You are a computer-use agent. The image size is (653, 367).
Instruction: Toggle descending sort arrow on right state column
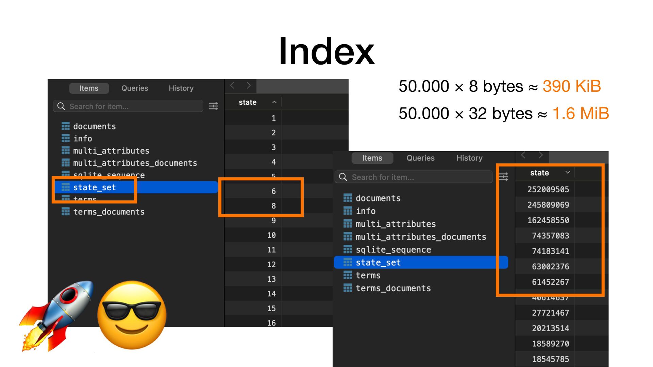tap(567, 173)
